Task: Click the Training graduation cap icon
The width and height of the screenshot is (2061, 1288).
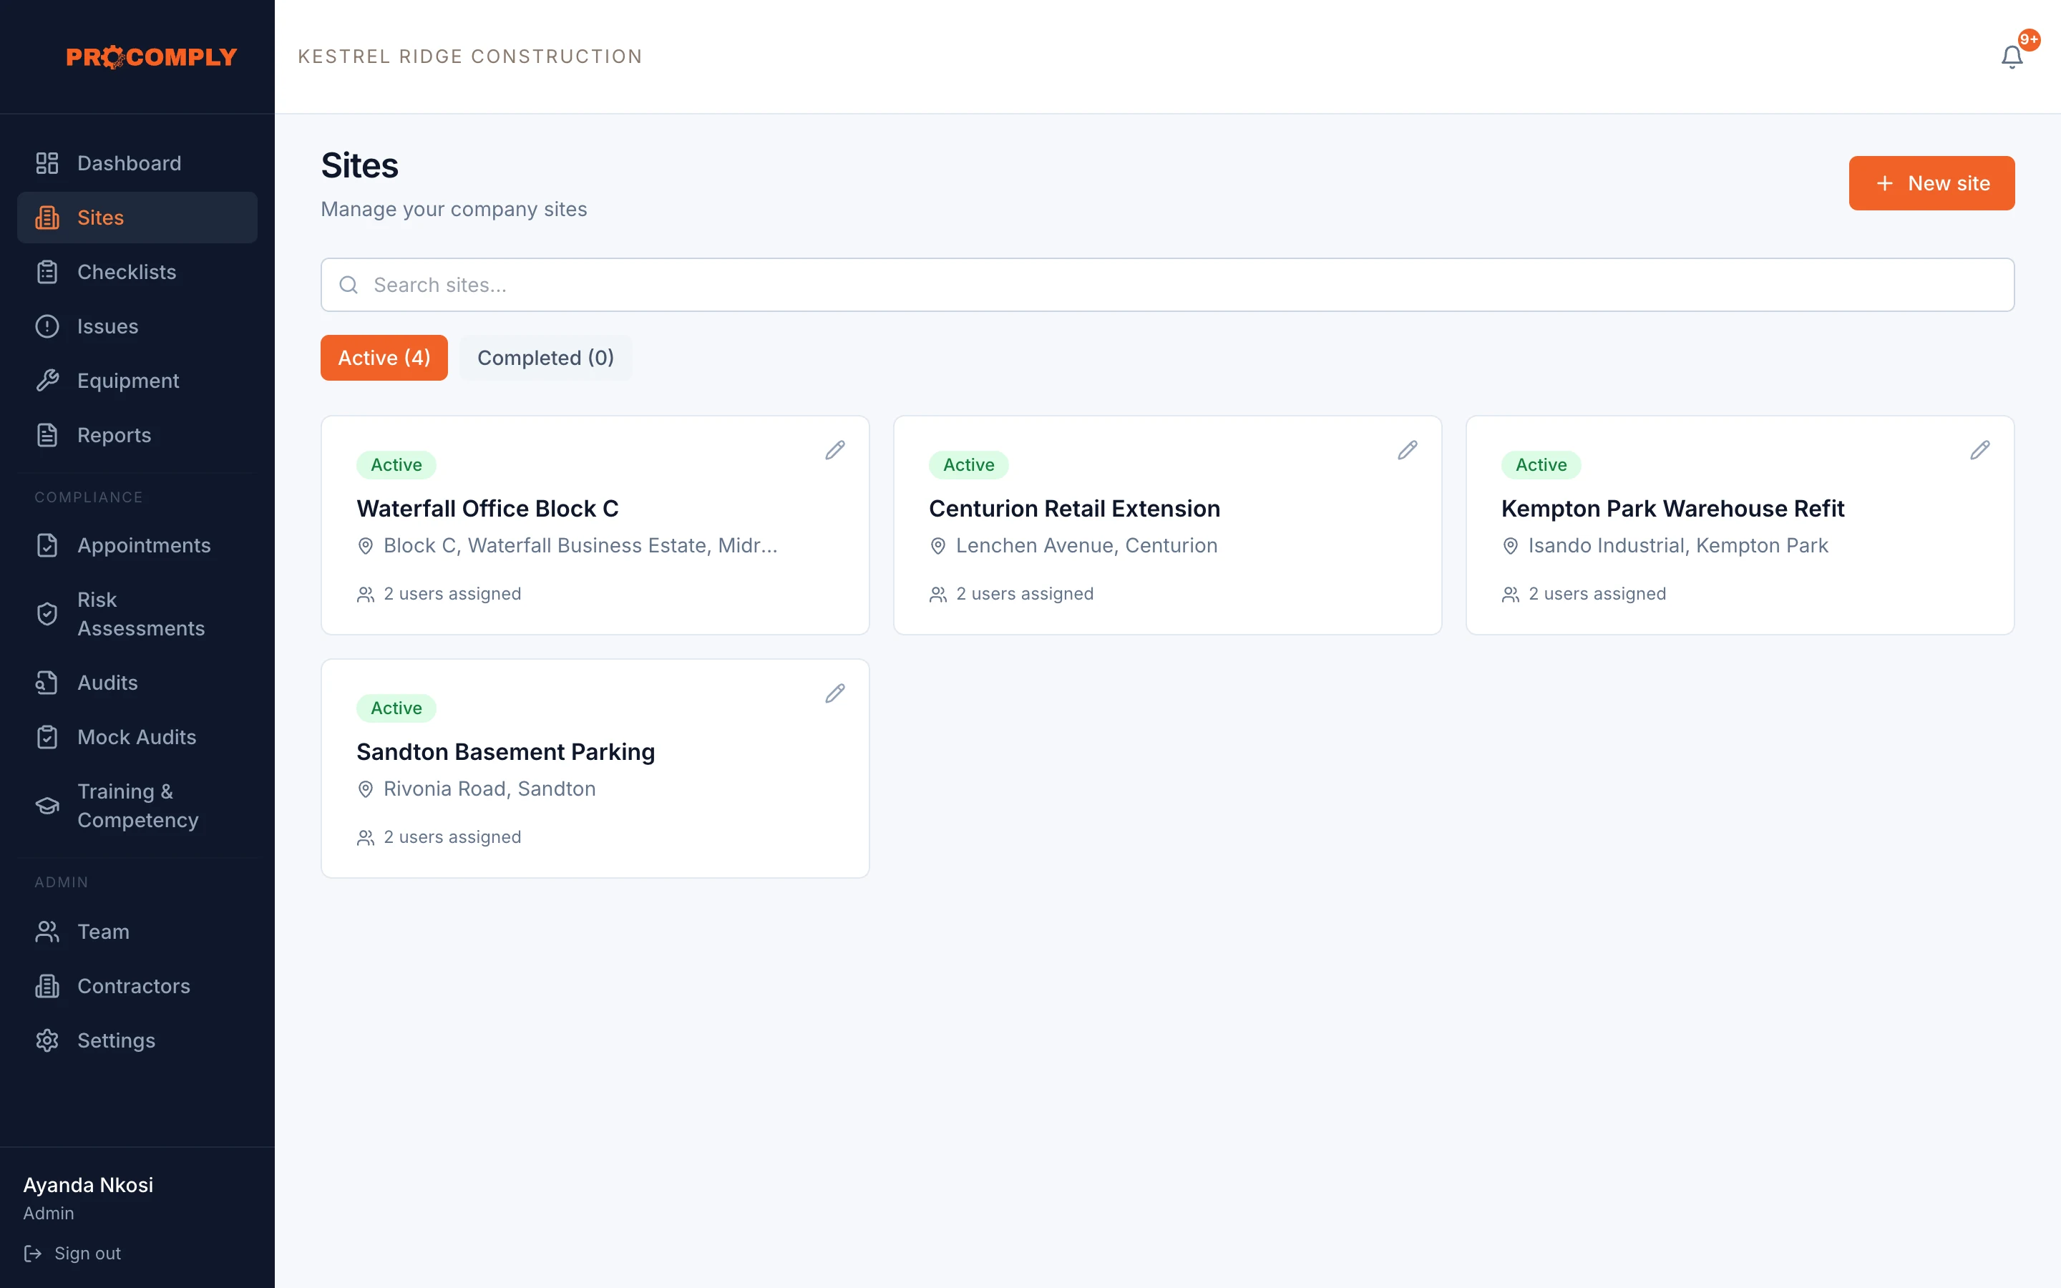Action: [x=47, y=806]
